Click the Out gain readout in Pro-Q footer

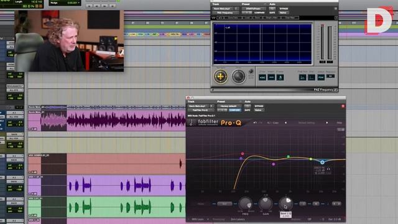335,219
